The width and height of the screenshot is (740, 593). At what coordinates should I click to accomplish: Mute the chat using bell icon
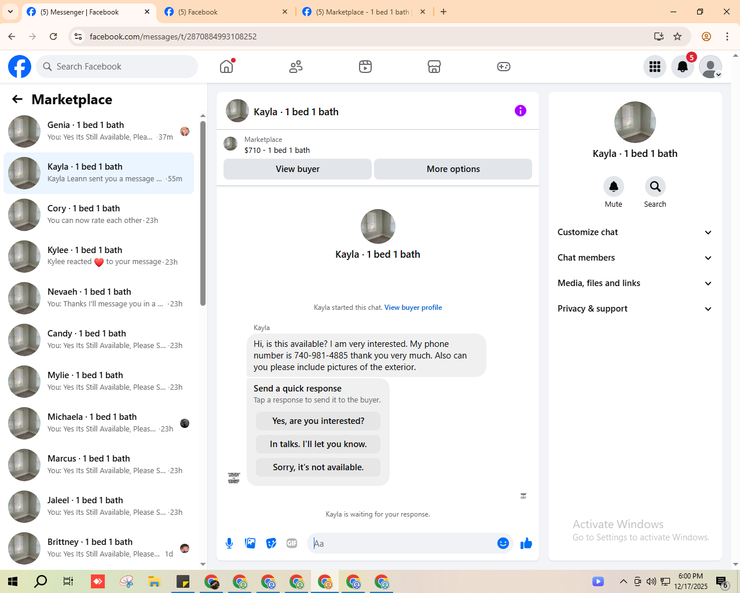click(x=614, y=186)
